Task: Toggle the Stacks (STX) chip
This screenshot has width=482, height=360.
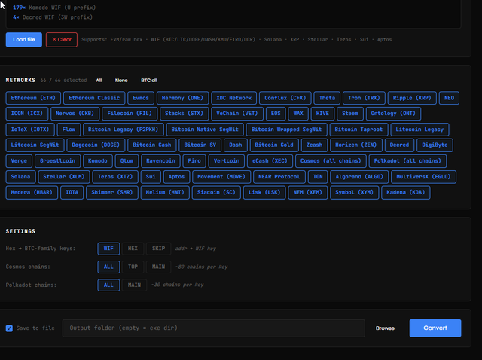Action: 184,114
